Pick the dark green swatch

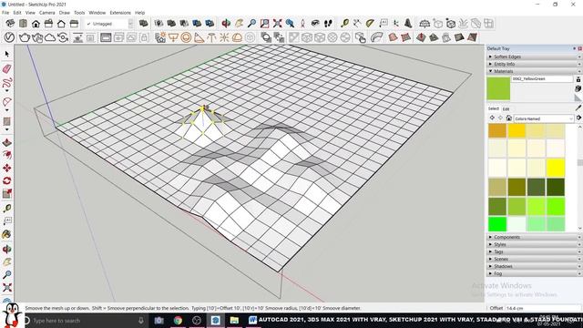(x=556, y=187)
